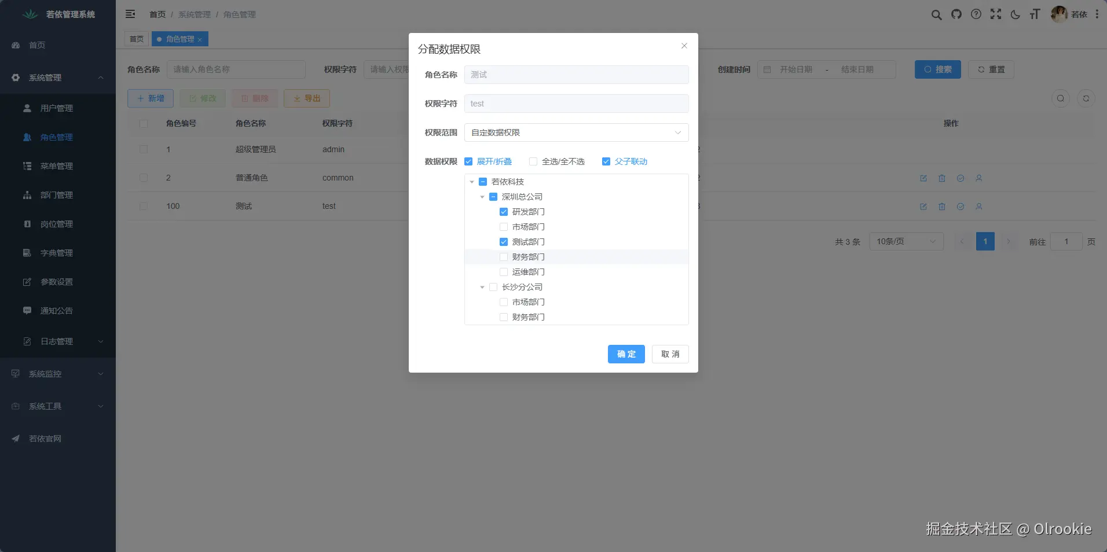Check the 财务部门 checkbox in the tree
Viewport: 1107px width, 552px height.
click(x=503, y=257)
